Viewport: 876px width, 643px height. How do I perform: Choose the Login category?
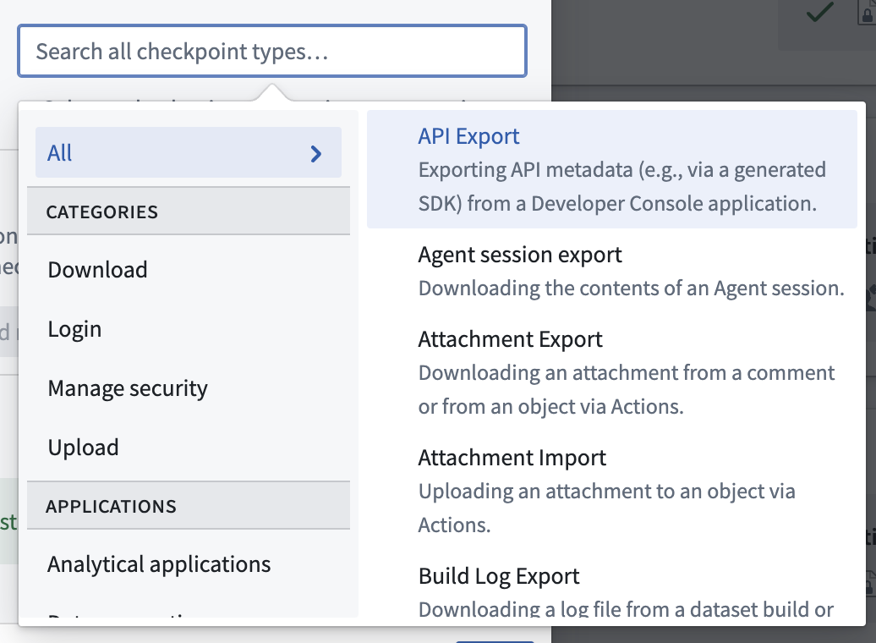point(189,329)
